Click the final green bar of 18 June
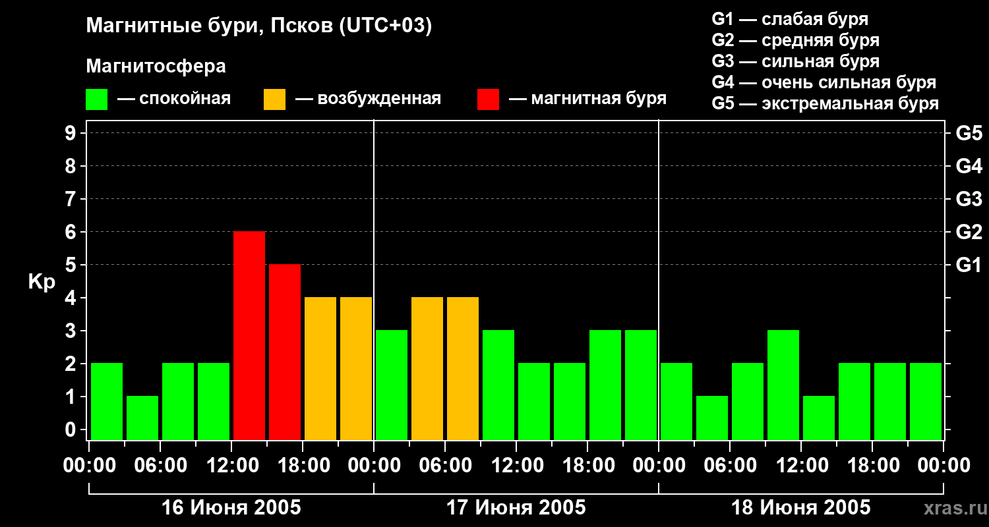This screenshot has width=989, height=527. [x=926, y=401]
